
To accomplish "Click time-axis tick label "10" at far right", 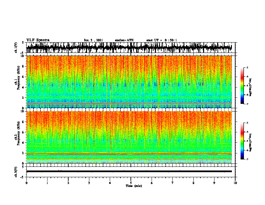I will [235, 183].
